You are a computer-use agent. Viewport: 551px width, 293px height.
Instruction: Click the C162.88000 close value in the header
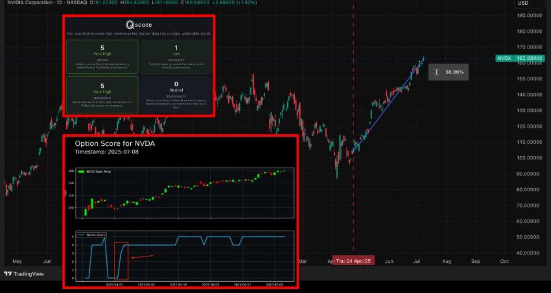pos(194,2)
